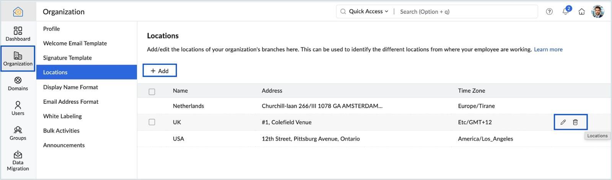
Task: Click the Add location button
Action: [160, 71]
